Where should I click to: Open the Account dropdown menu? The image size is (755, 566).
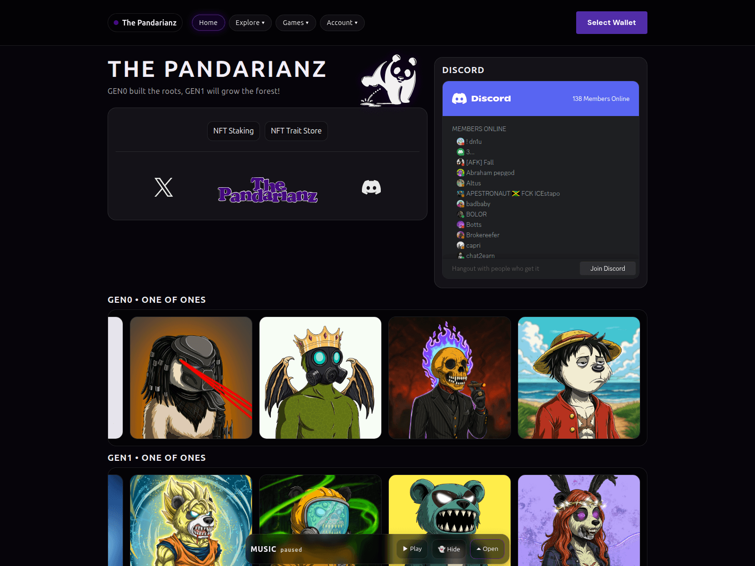coord(342,23)
